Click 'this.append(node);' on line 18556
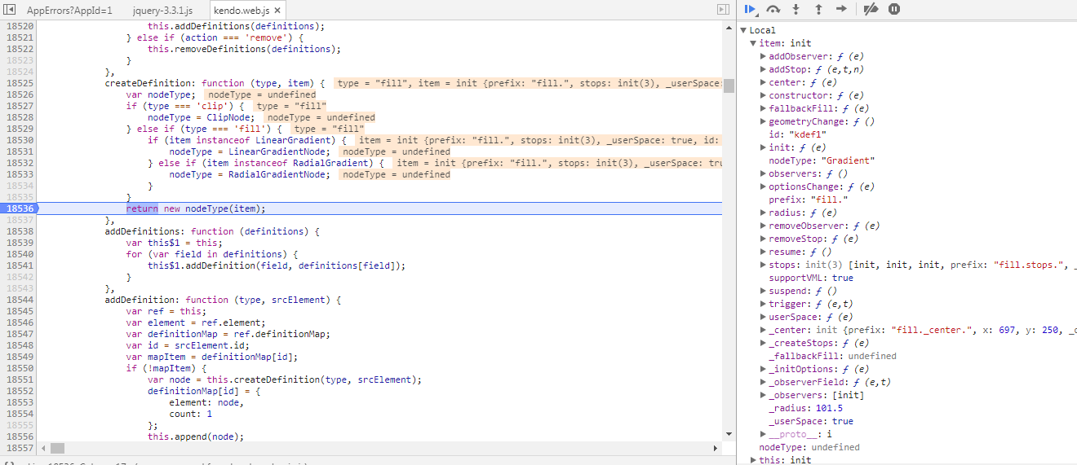 pos(196,436)
